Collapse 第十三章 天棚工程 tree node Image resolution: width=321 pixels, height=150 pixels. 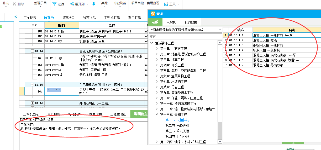157,114
